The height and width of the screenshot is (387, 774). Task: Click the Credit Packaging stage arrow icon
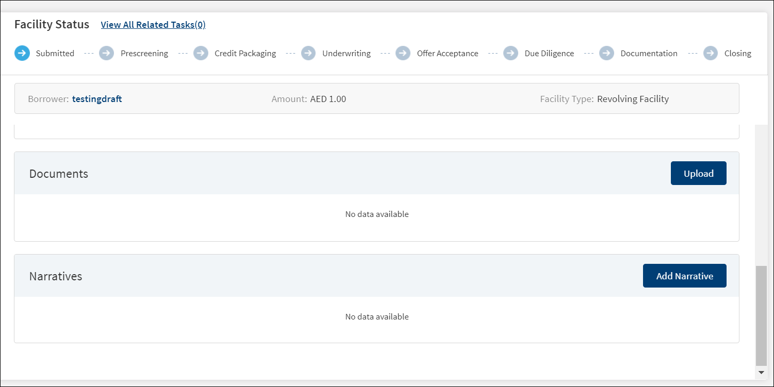201,53
